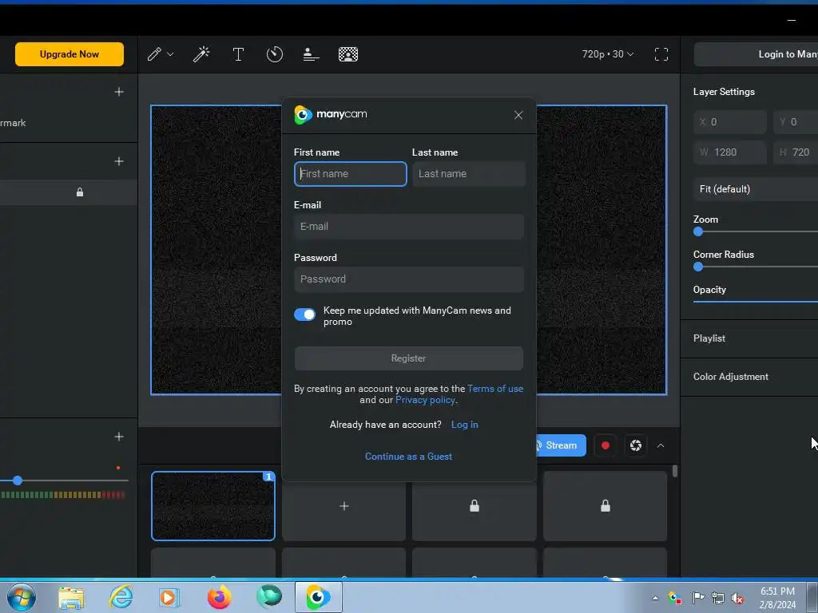
Task: Add a new preset with plus tile
Action: coord(343,505)
